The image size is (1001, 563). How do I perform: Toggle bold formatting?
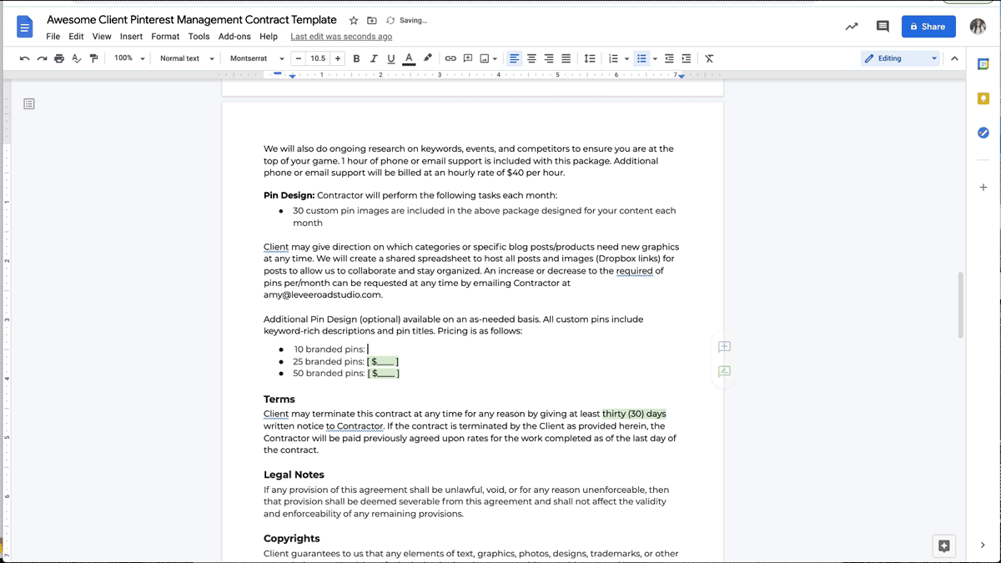[x=356, y=58]
